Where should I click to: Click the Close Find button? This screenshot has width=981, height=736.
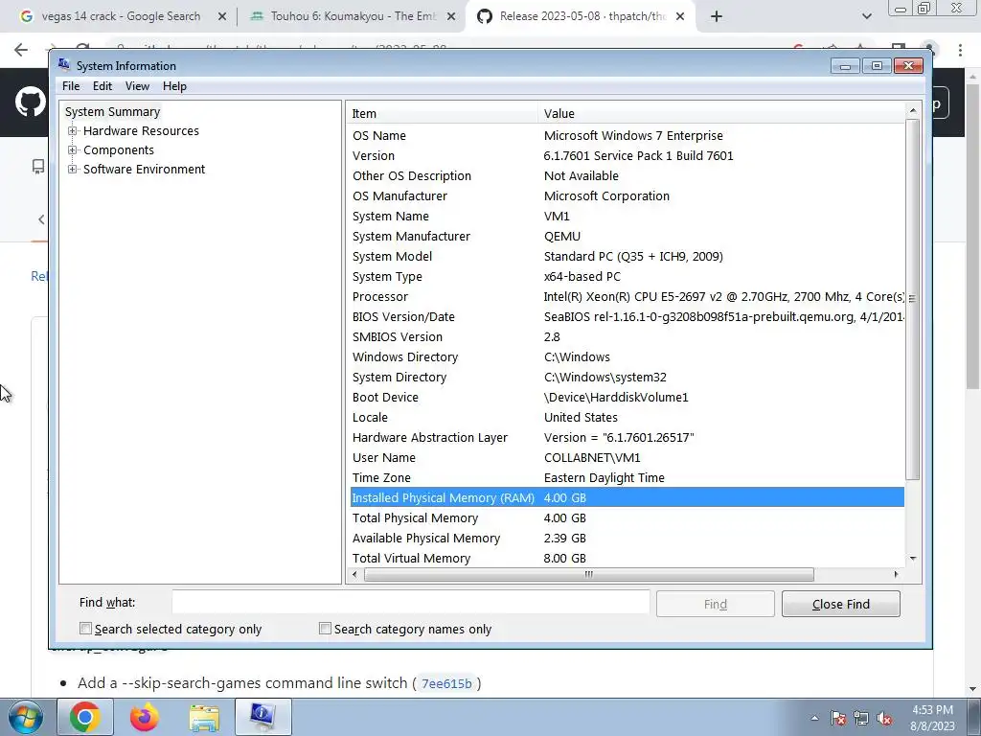click(841, 604)
